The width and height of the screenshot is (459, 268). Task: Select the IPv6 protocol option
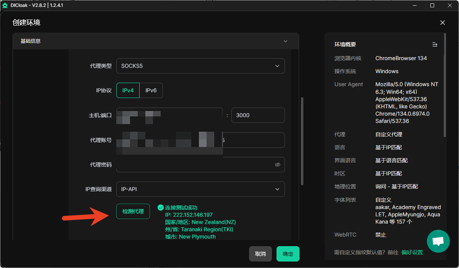click(151, 90)
